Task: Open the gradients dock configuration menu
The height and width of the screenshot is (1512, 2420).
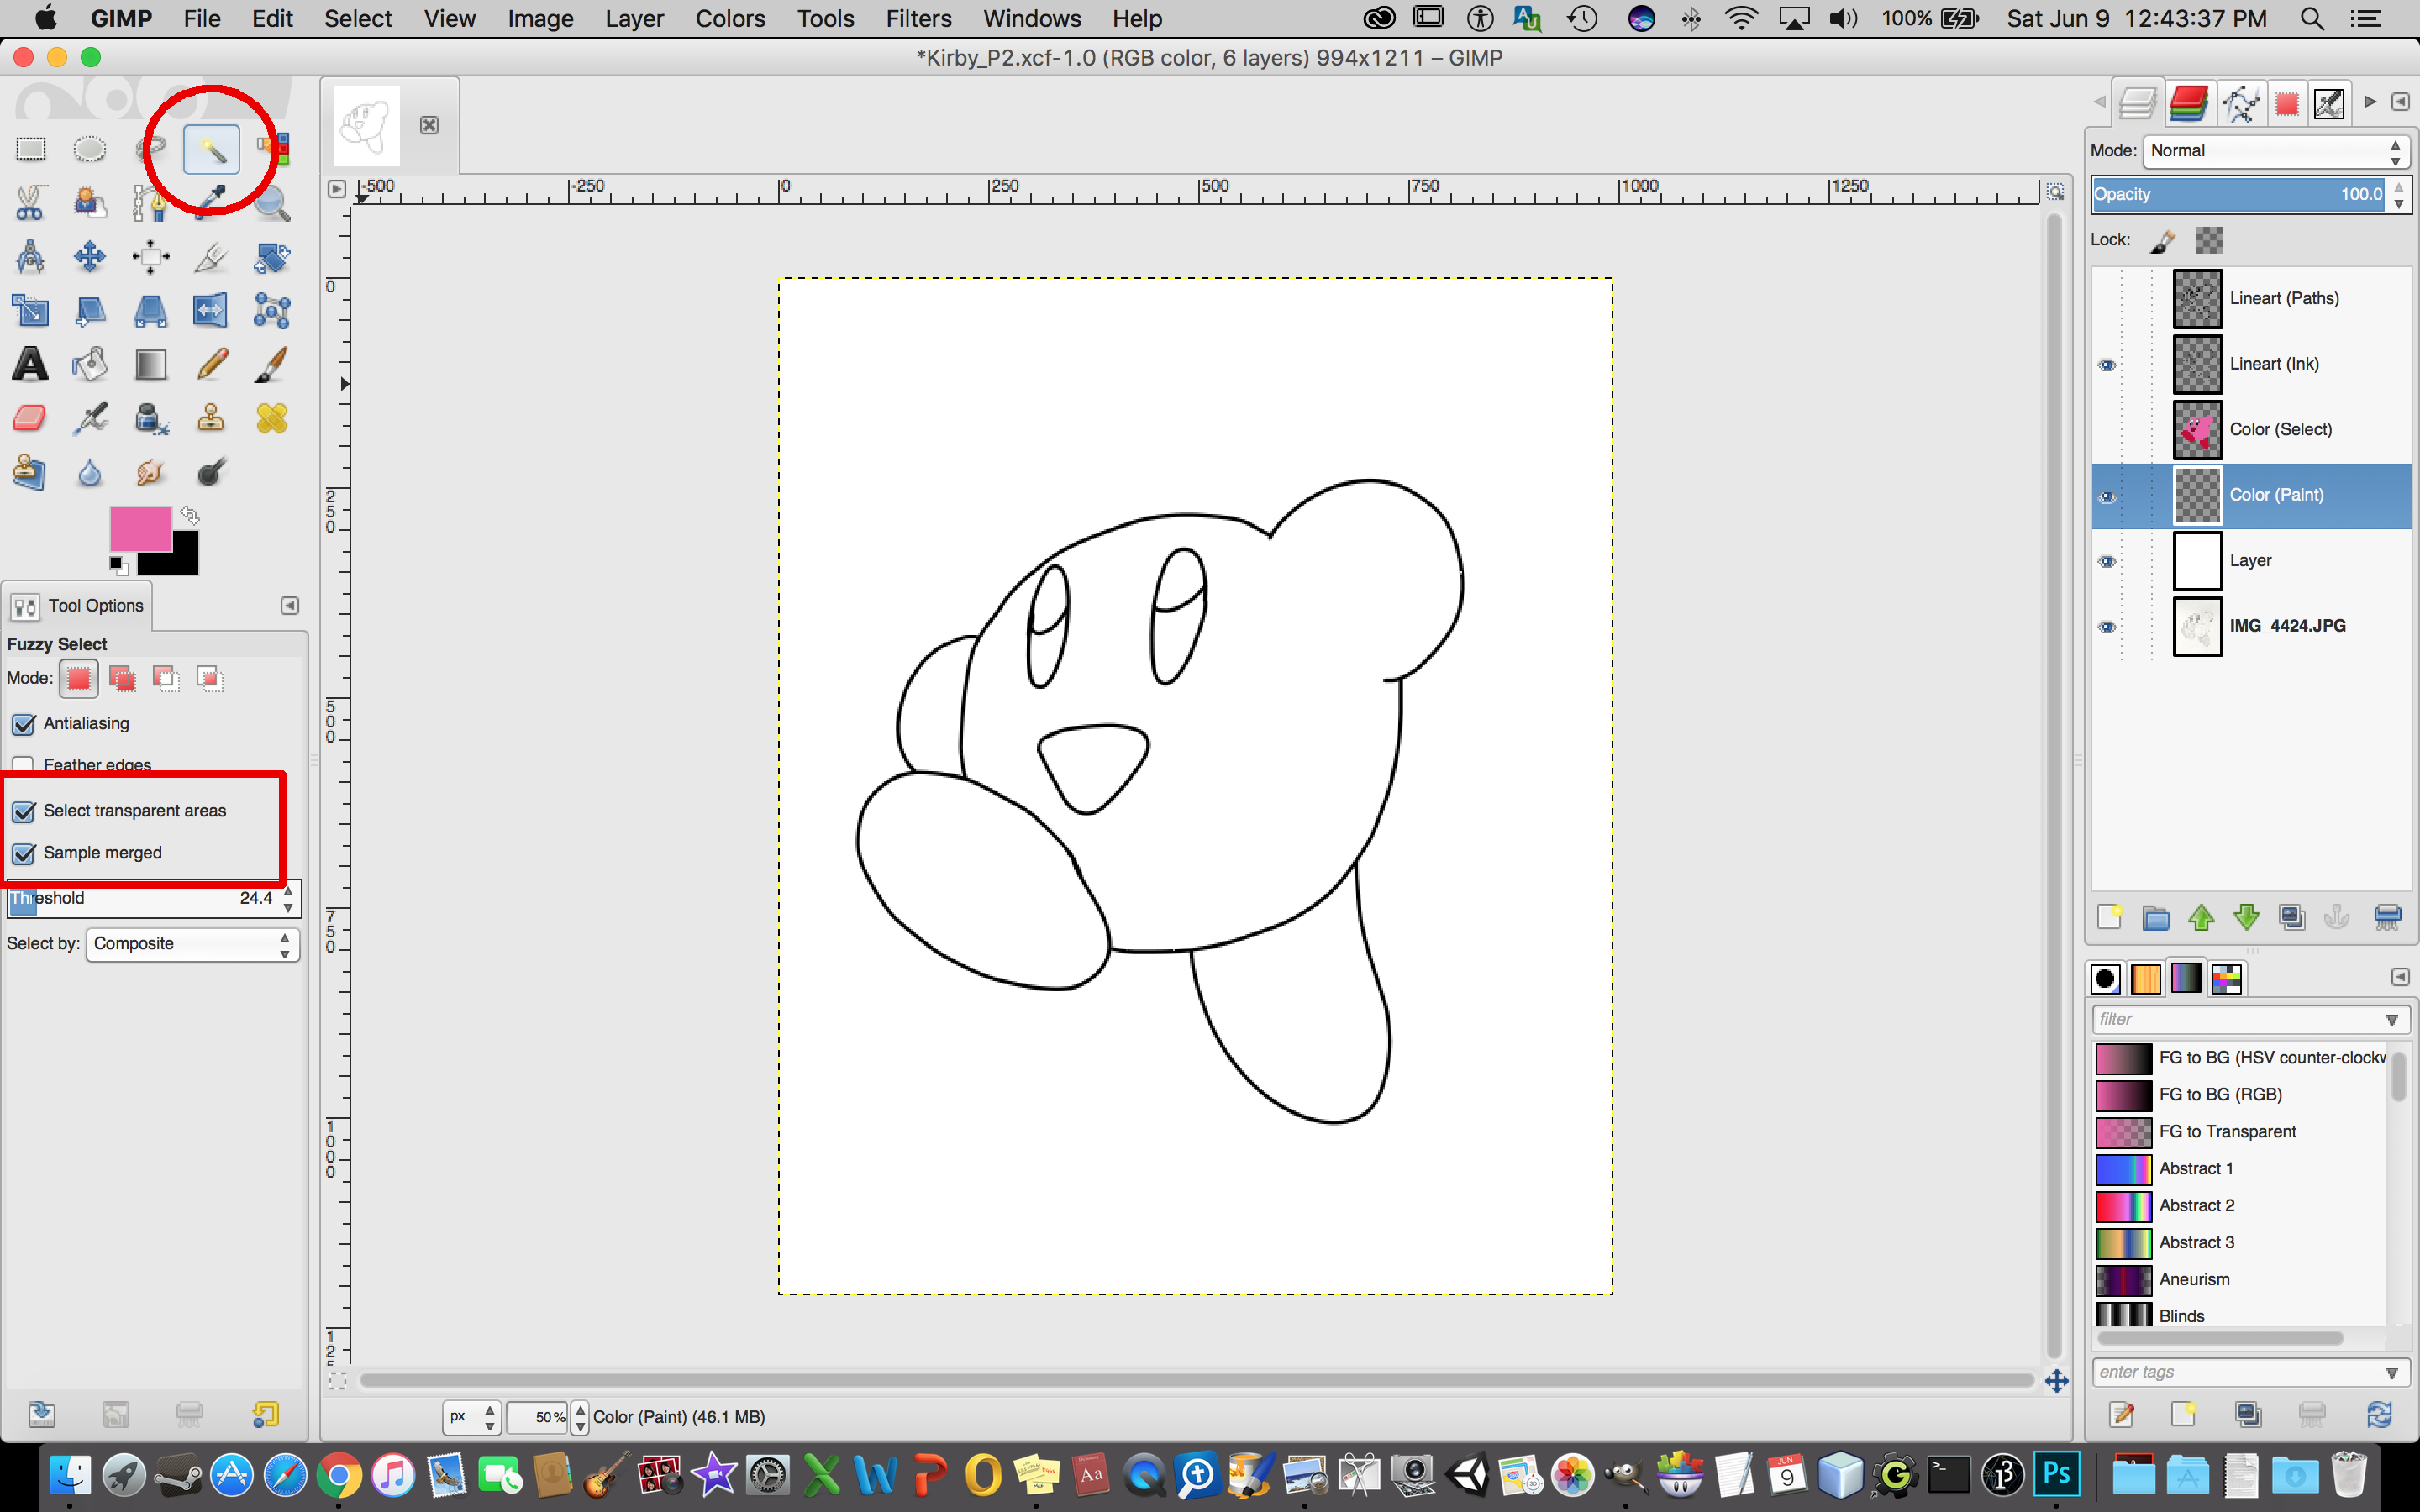Action: [x=2400, y=977]
